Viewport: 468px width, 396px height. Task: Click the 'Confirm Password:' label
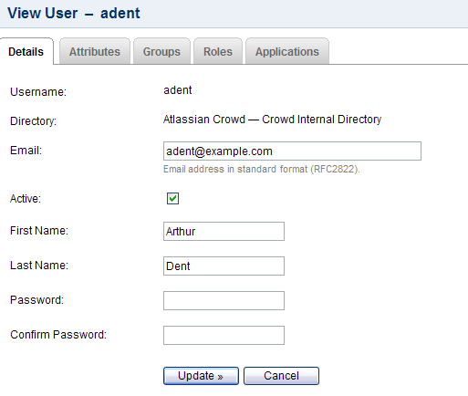[x=58, y=335]
